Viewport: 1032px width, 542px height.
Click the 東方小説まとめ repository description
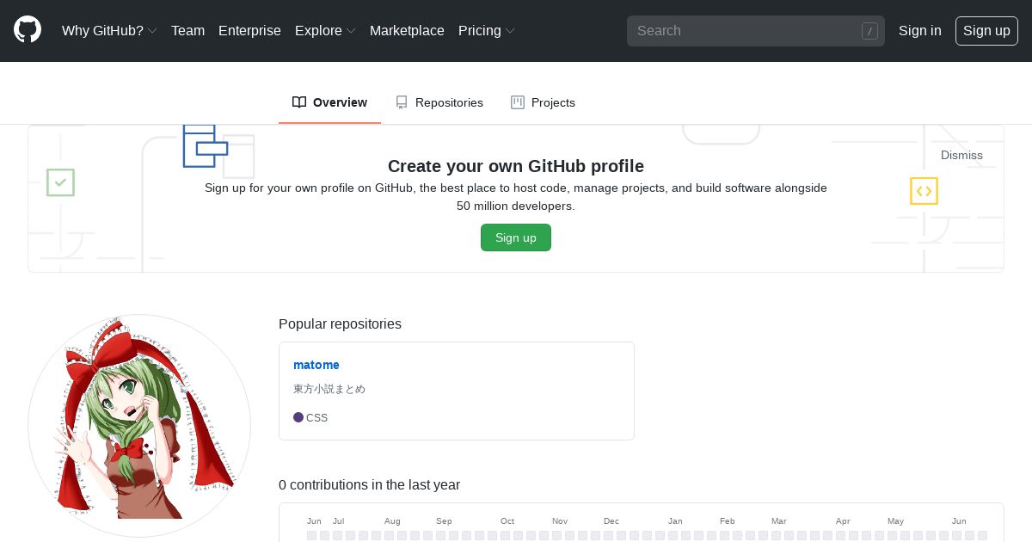tap(329, 389)
